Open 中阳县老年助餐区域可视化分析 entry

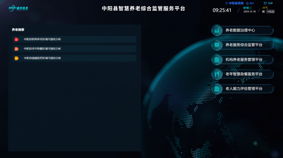click(74, 48)
